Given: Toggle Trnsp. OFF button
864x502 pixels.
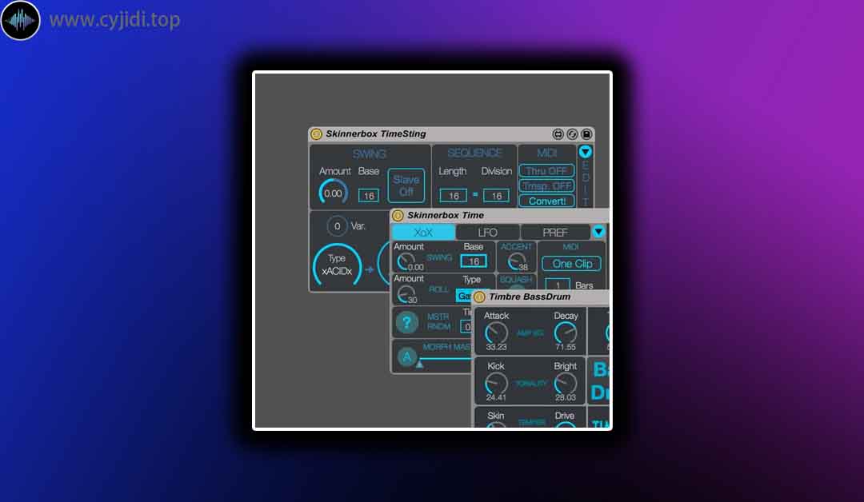Looking at the screenshot, I should (x=546, y=185).
